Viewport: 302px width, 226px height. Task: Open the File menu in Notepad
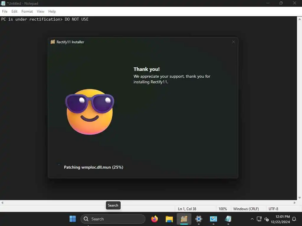click(5, 11)
